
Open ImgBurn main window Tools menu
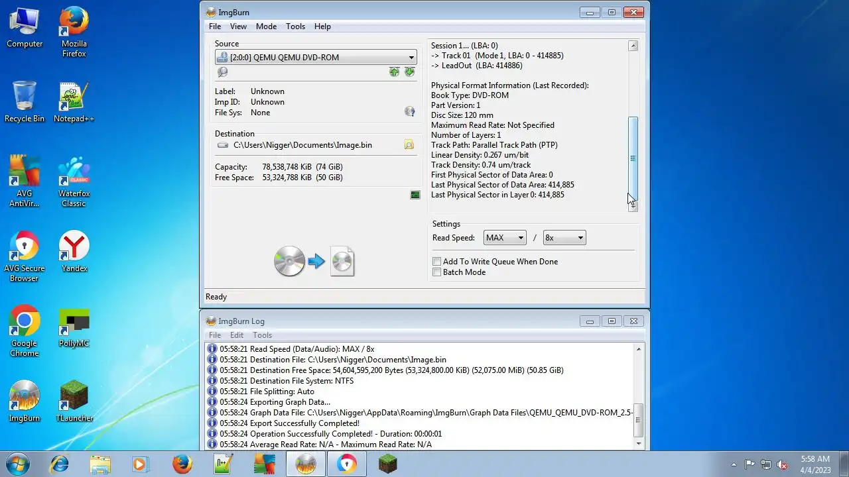[x=295, y=26]
